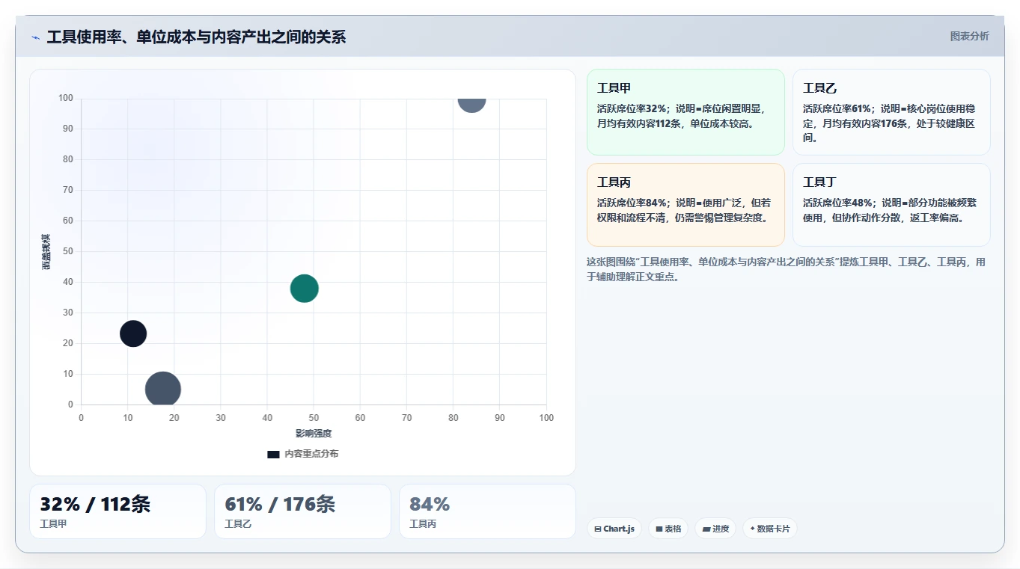1020x569 pixels.
Task: Select the slate bubble near the x-axis bottom
Action: click(162, 389)
